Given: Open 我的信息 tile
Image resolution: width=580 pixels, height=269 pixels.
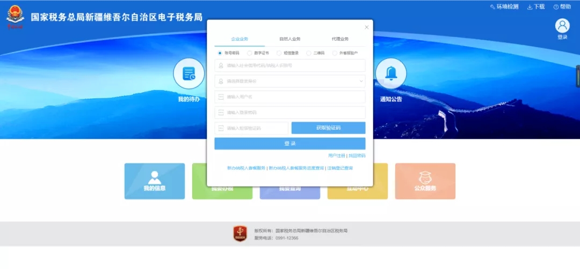Looking at the screenshot, I should coord(155,181).
